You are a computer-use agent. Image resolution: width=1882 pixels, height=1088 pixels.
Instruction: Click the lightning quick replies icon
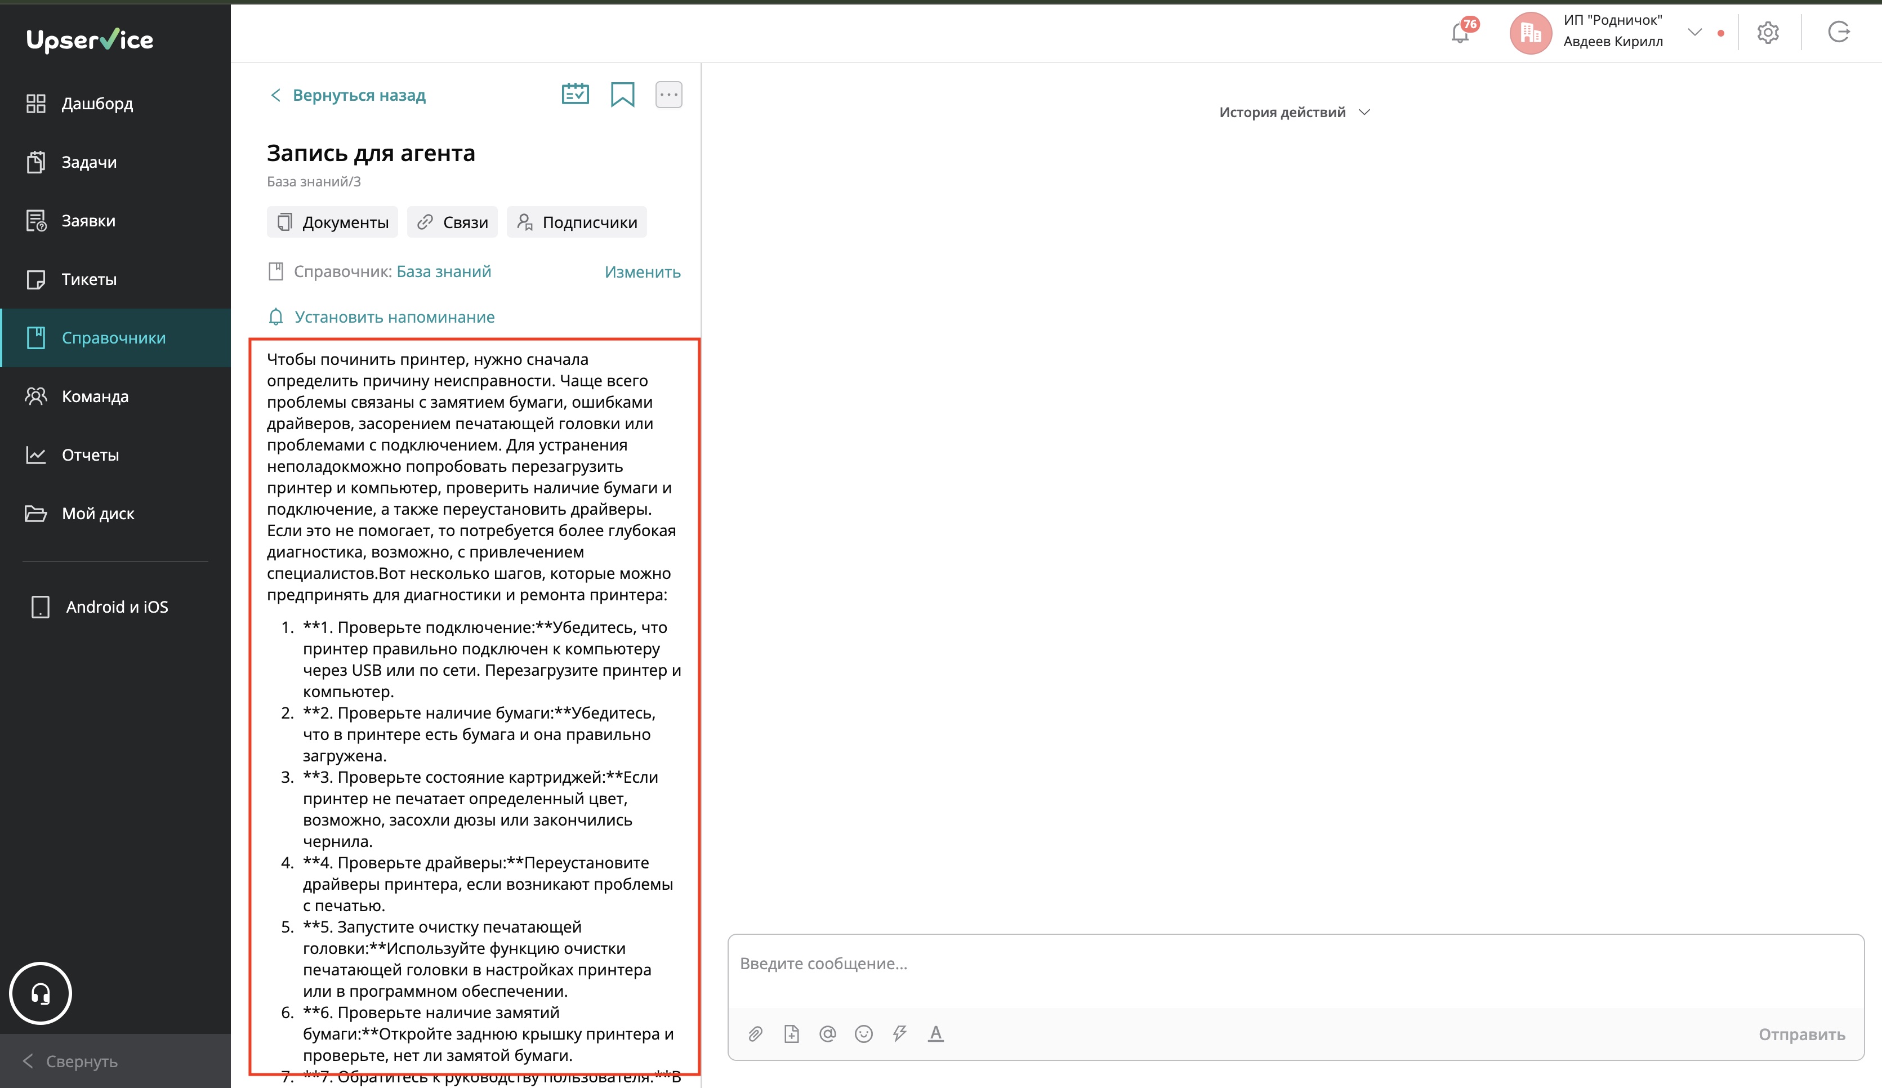(x=899, y=1033)
